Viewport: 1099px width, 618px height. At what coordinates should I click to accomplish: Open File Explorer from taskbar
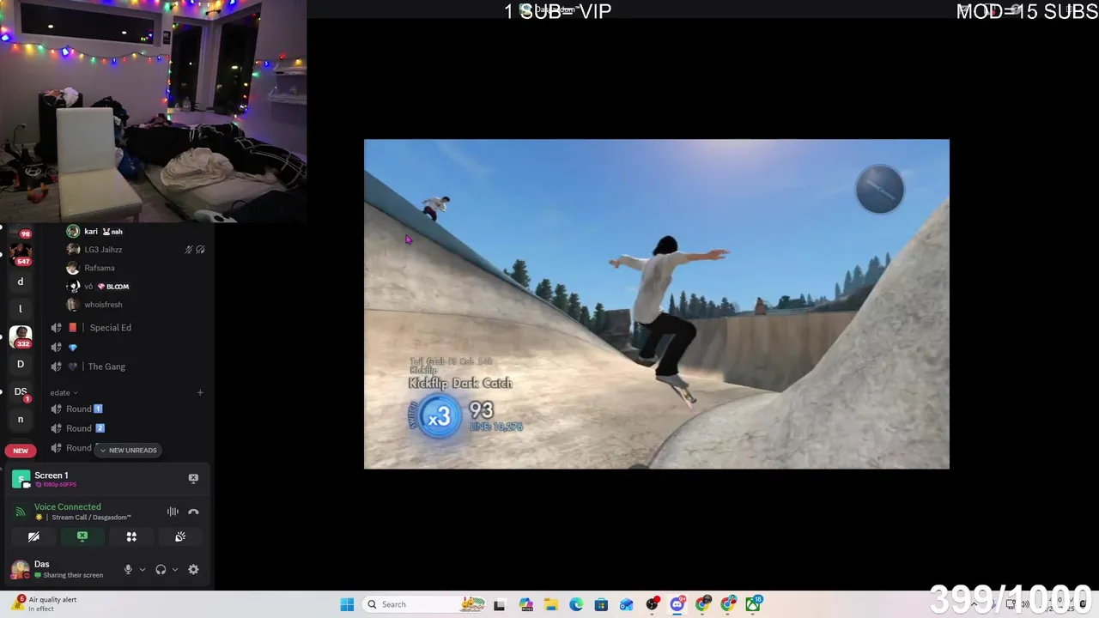550,604
